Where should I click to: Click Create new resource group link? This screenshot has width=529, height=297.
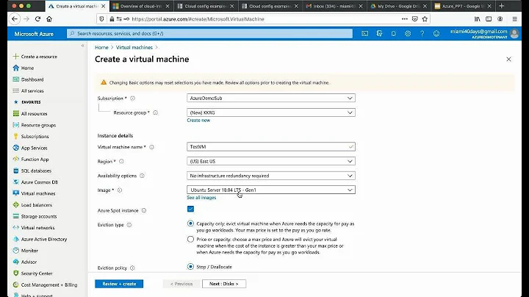tap(198, 120)
